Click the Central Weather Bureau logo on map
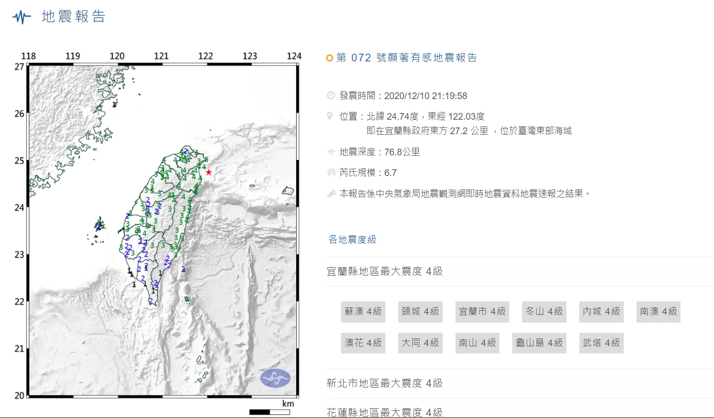Image resolution: width=714 pixels, height=418 pixels. coord(275,378)
